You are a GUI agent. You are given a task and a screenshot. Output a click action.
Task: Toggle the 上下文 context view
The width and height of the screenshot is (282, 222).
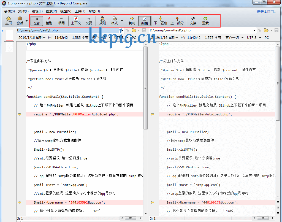coord(76,21)
